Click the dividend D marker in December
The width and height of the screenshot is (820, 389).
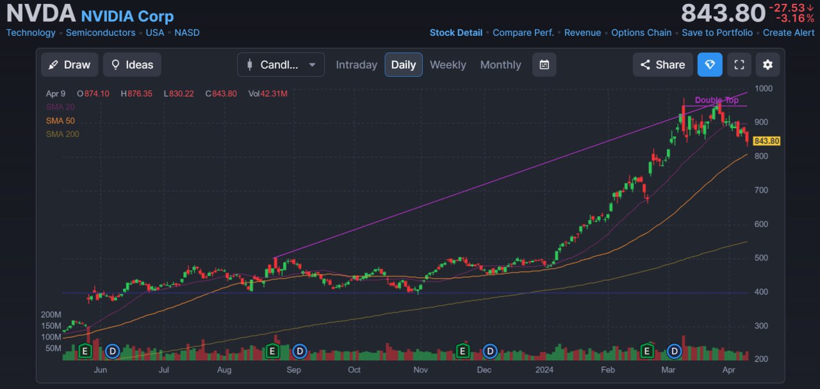pyautogui.click(x=490, y=351)
